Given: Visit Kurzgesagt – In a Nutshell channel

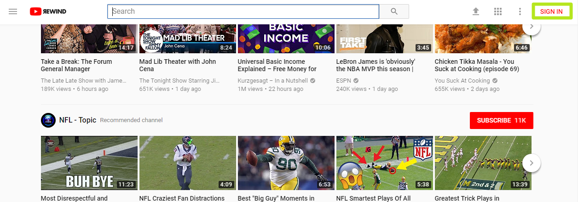Looking at the screenshot, I should pos(272,81).
